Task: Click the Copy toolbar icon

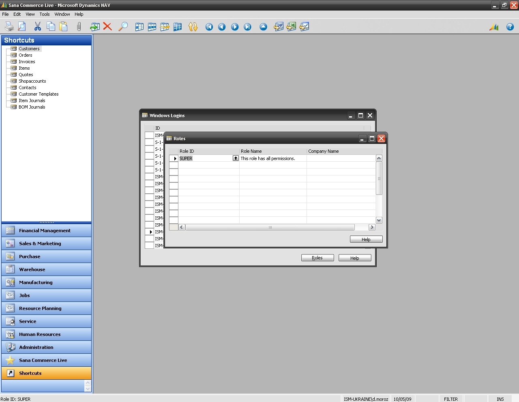Action: click(x=51, y=27)
